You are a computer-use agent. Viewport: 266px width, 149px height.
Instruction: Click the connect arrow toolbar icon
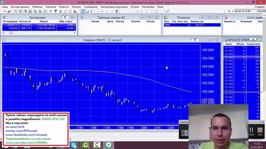pos(5,11)
